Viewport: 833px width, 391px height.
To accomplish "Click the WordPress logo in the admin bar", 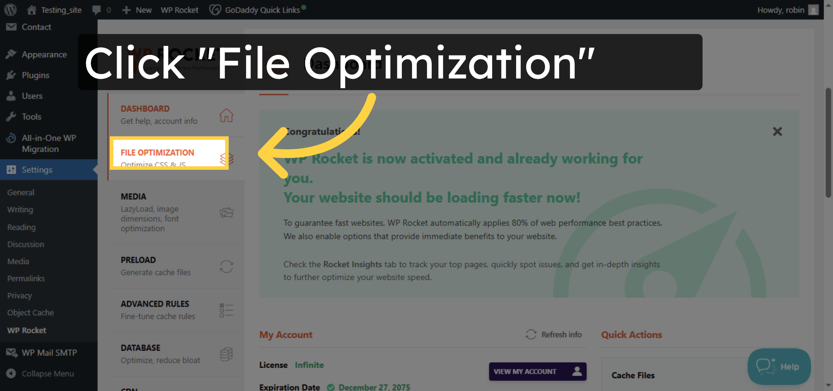I will (10, 9).
